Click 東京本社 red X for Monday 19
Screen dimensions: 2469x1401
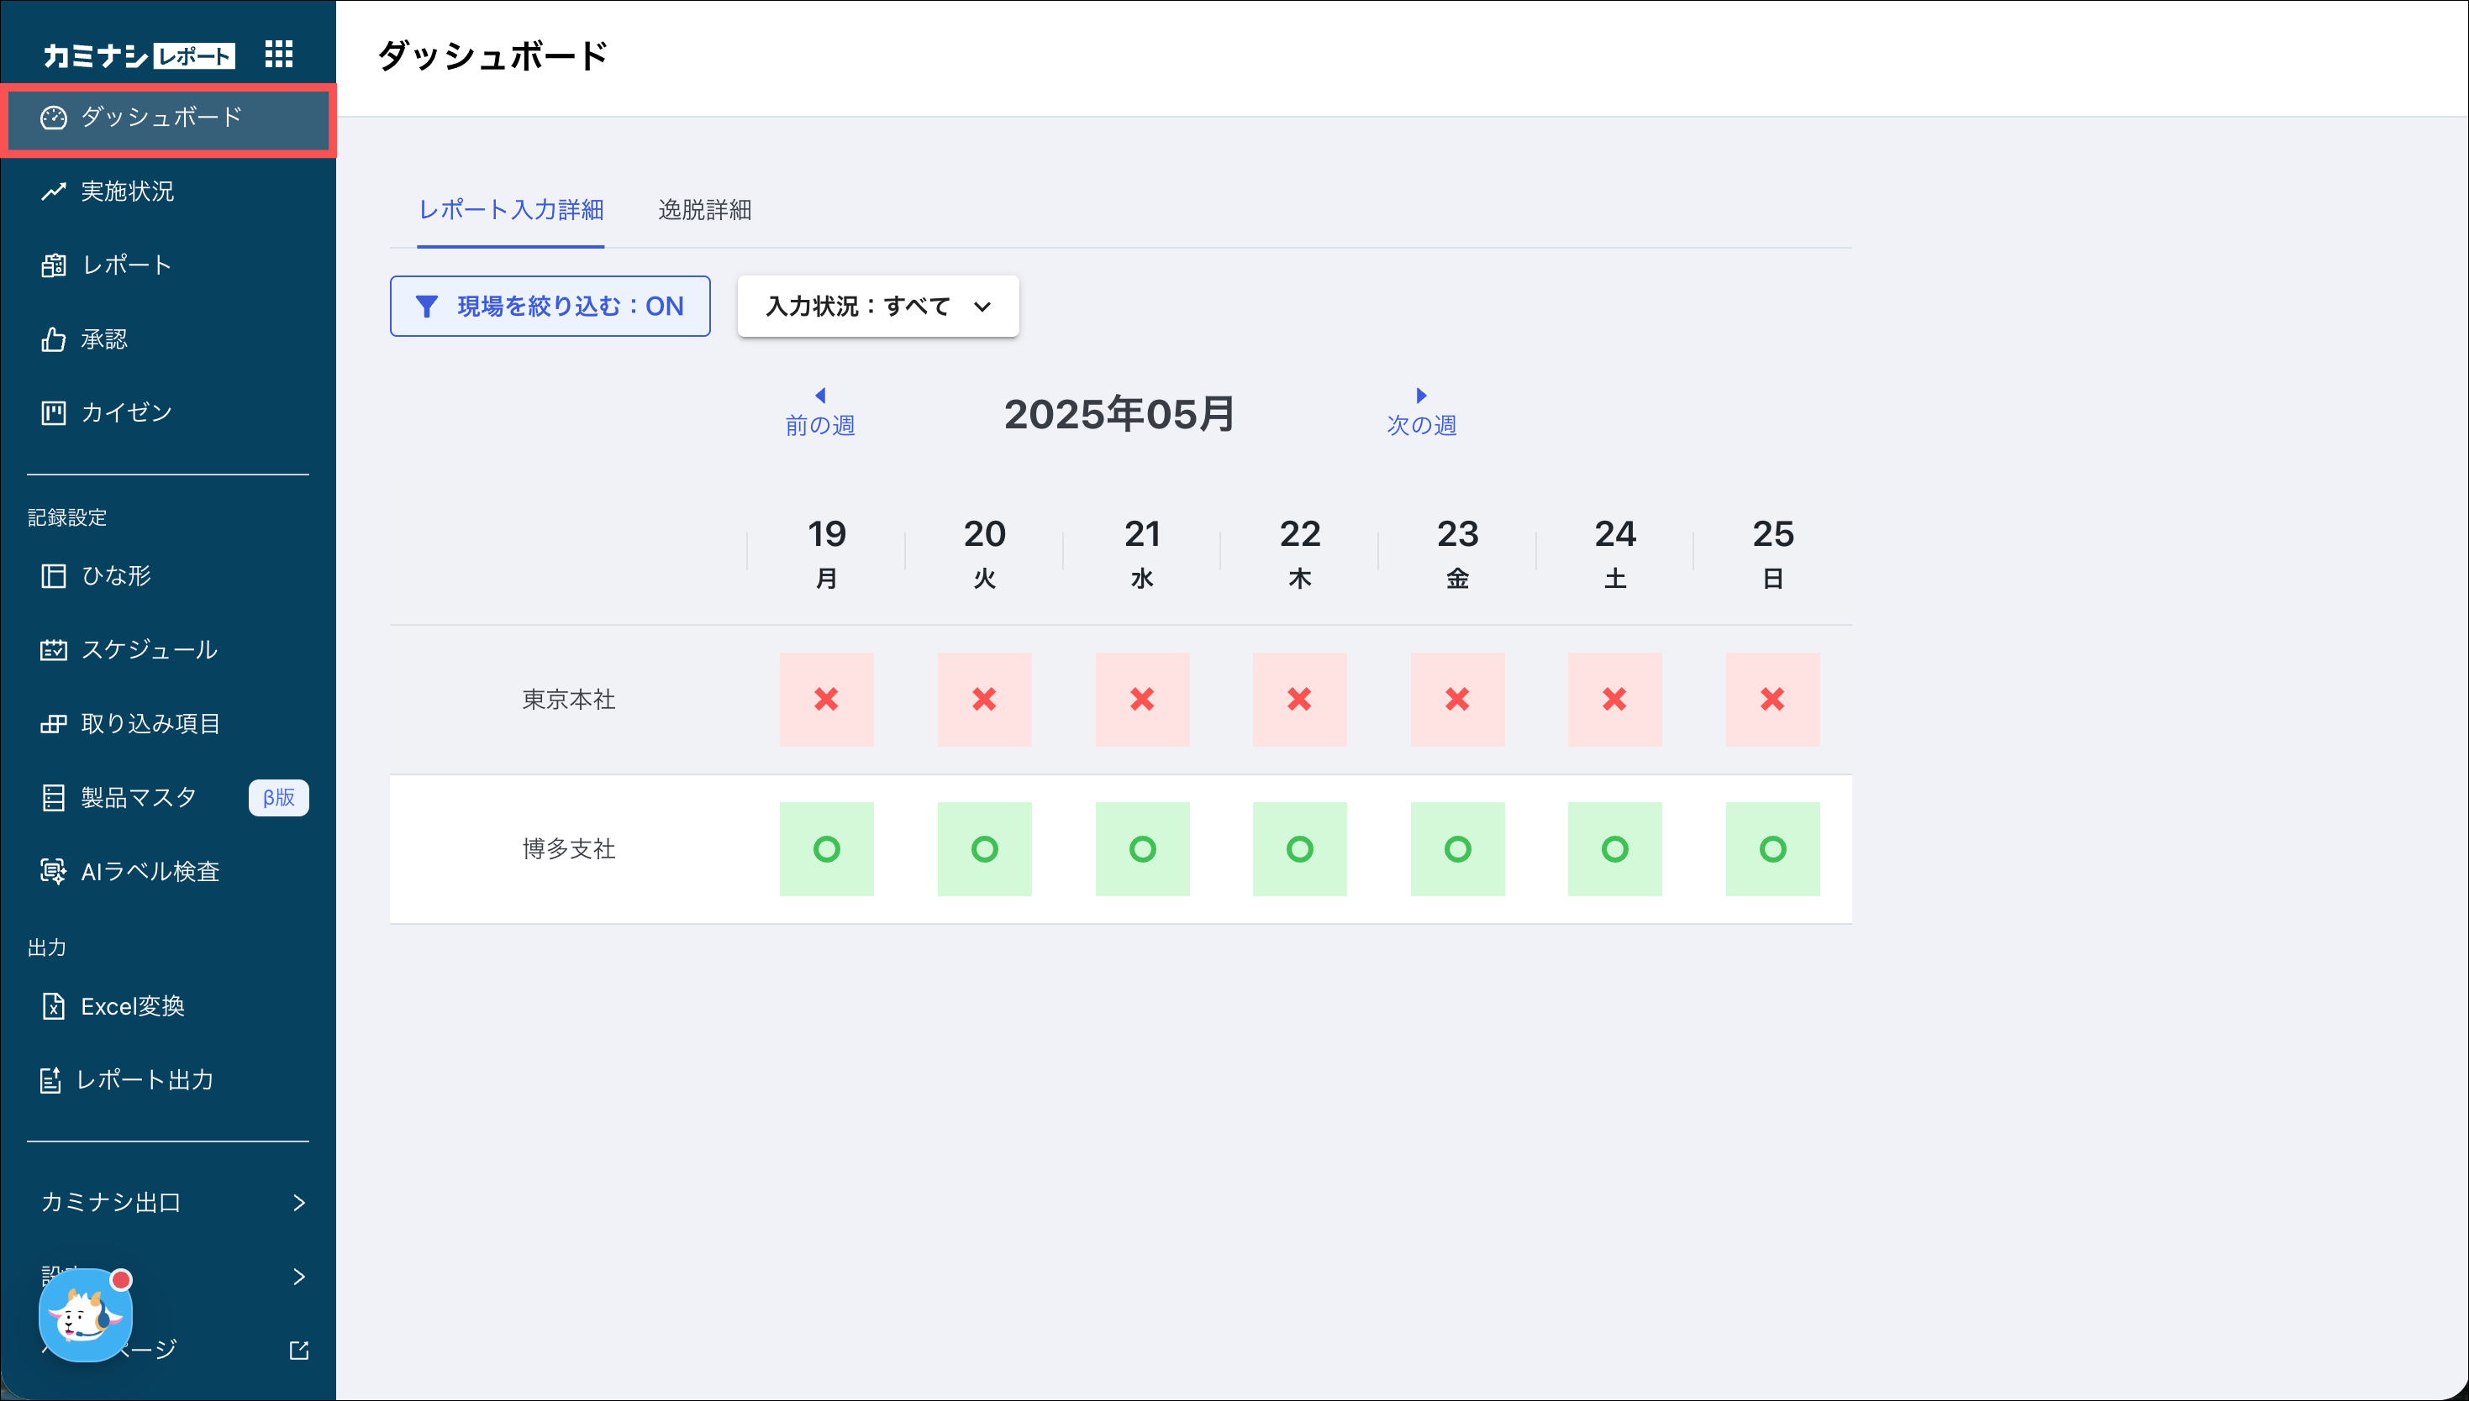[x=826, y=699]
